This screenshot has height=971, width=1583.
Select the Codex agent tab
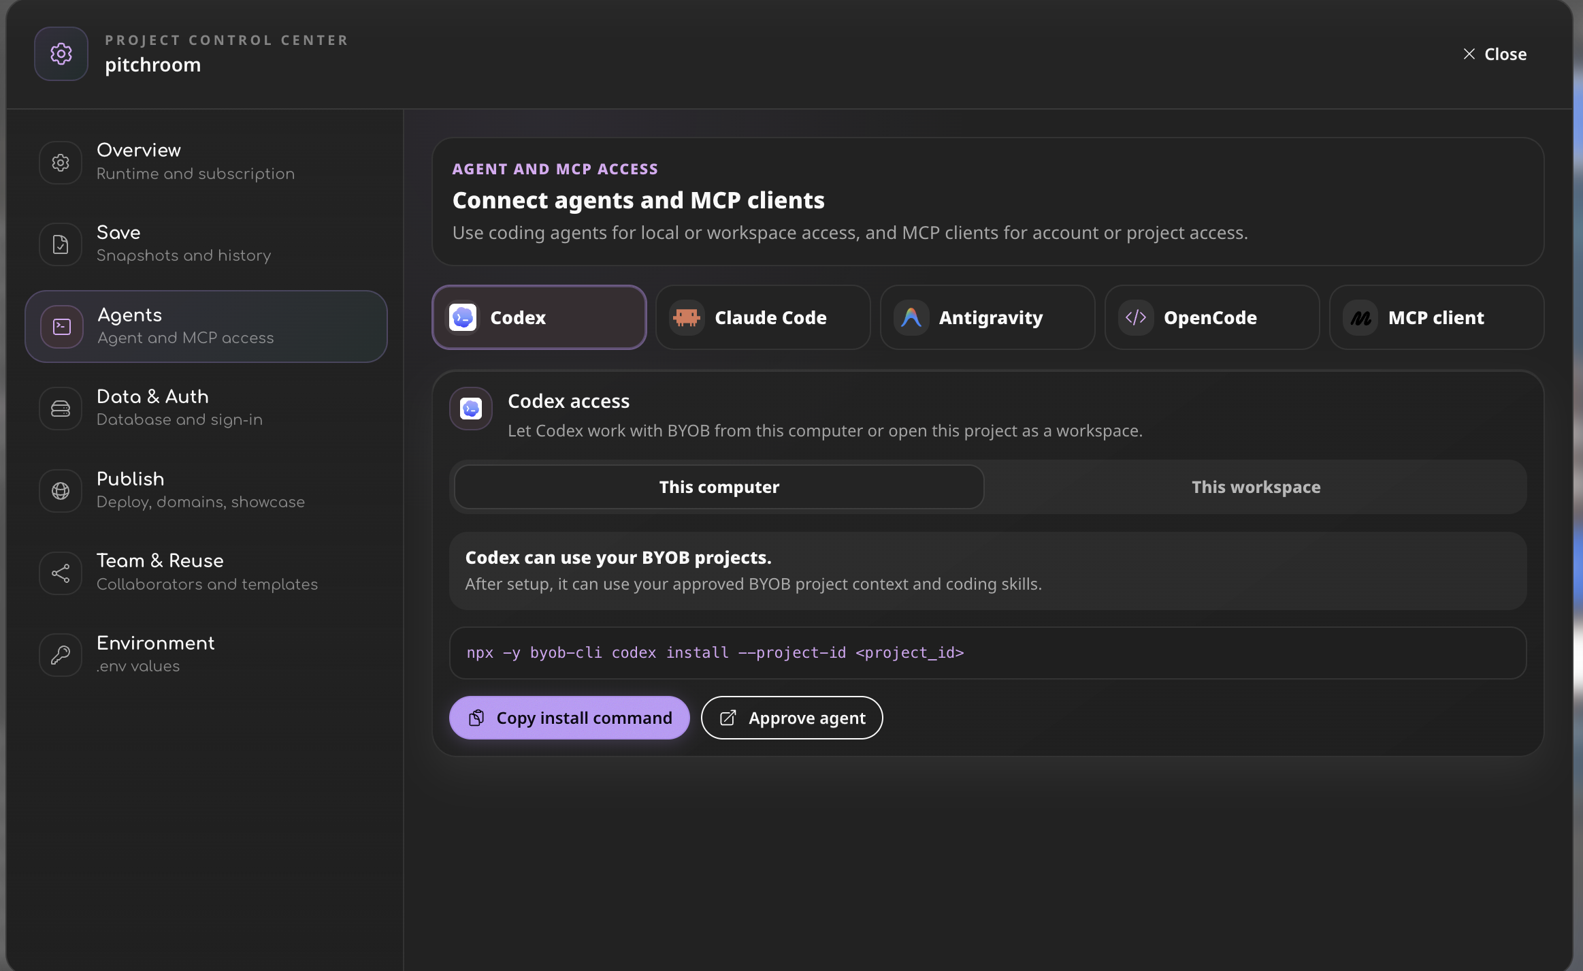click(539, 317)
